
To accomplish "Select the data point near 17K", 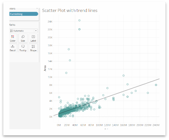I will pos(69,49).
